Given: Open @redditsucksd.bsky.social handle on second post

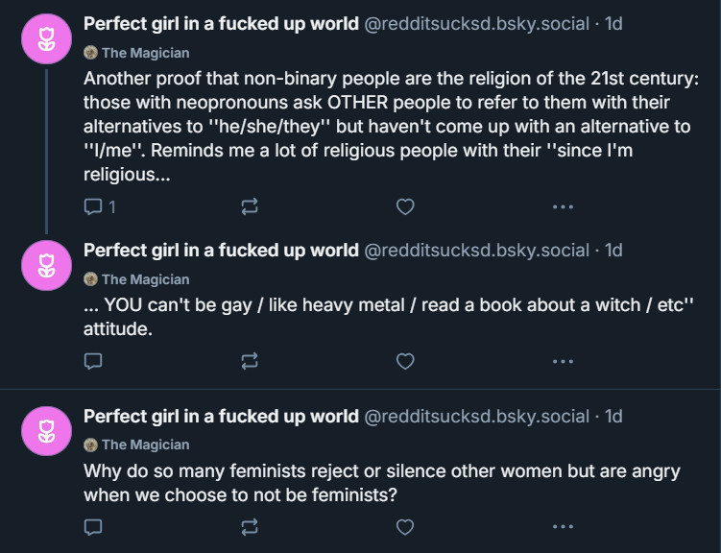Looking at the screenshot, I should tap(476, 251).
